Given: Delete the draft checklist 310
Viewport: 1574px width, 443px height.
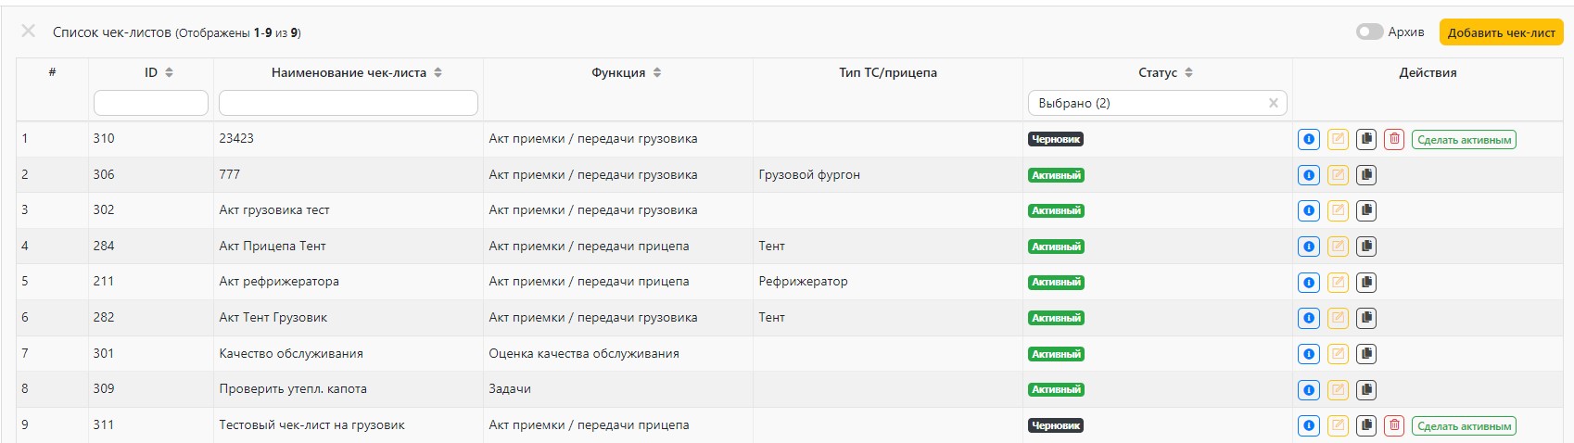Looking at the screenshot, I should tap(1394, 140).
